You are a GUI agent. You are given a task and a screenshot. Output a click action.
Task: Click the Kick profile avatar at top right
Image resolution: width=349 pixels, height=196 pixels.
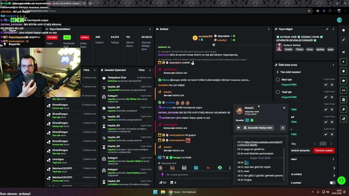coord(339,20)
